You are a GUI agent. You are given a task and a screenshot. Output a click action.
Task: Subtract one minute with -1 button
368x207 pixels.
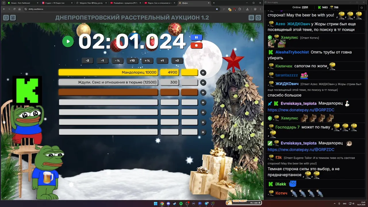click(x=102, y=61)
